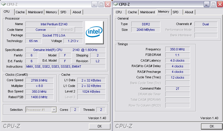223x131 pixels.
Task: Select the SPD tab in the left window
Action: tap(63, 12)
